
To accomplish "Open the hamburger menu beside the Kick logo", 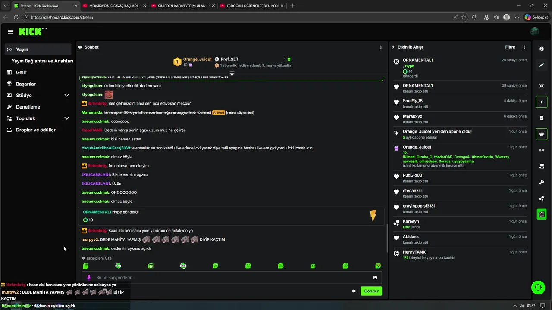I will click(x=10, y=31).
